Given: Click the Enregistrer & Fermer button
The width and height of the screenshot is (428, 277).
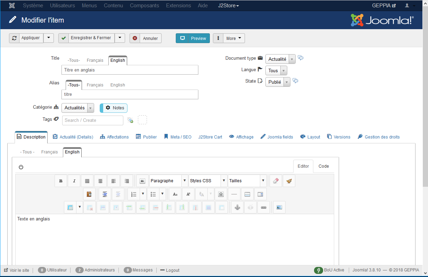Looking at the screenshot, I should (87, 38).
